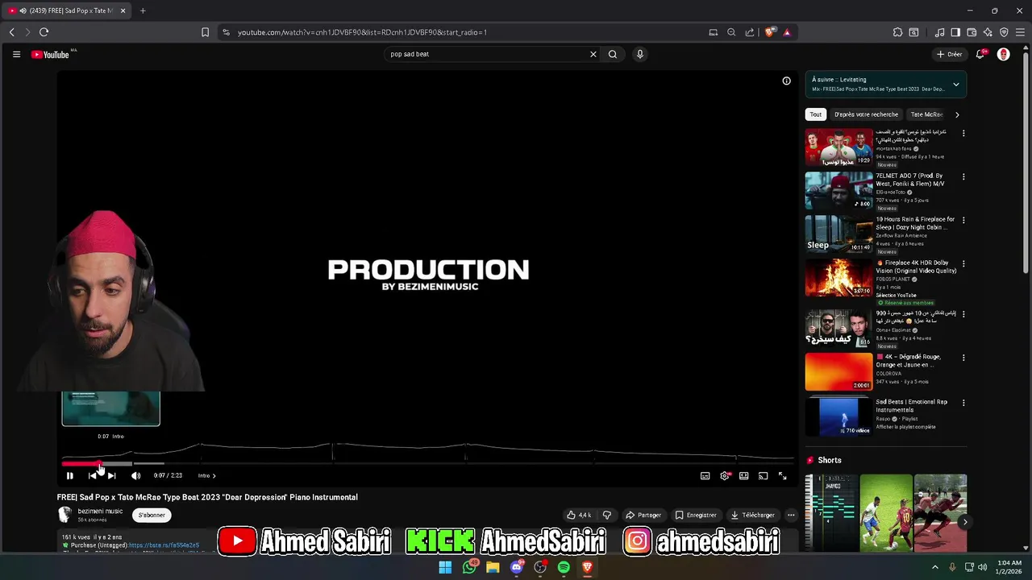
Task: Cast the video to a device
Action: click(x=763, y=476)
